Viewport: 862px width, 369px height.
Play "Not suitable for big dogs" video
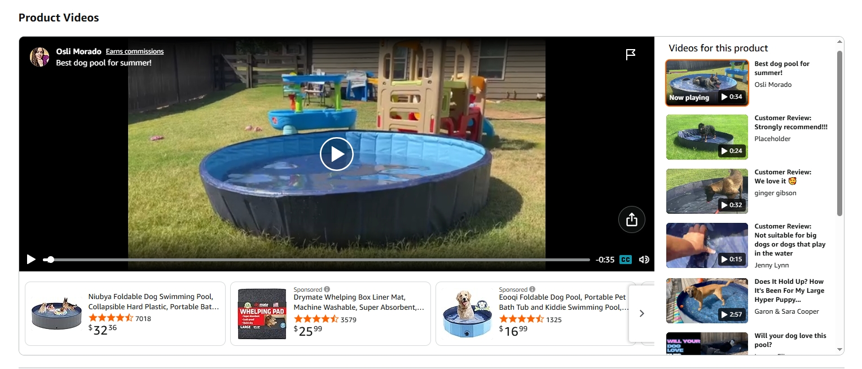point(707,245)
